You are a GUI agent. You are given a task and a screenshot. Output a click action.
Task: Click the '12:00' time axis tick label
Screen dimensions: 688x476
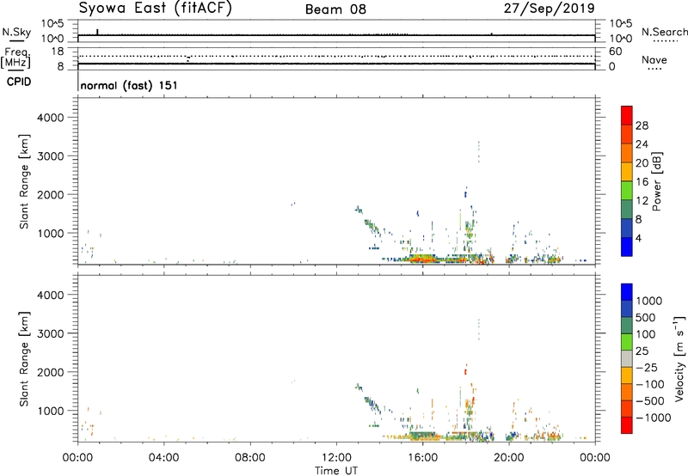click(336, 458)
